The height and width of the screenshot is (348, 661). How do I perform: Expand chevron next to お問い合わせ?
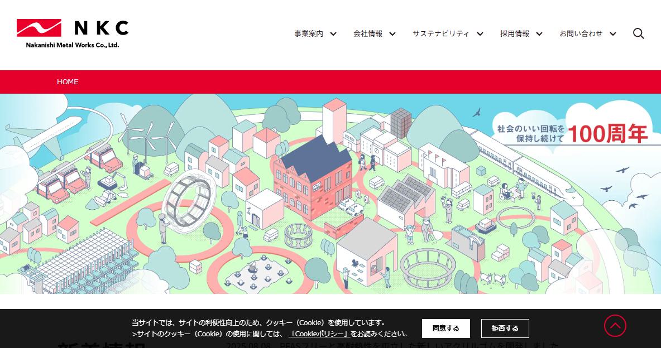click(x=613, y=34)
